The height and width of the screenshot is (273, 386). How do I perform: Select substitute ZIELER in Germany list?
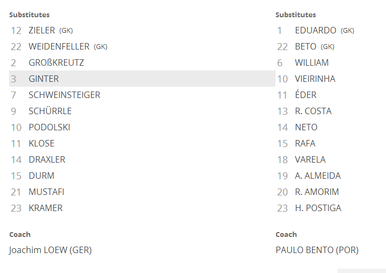(42, 31)
